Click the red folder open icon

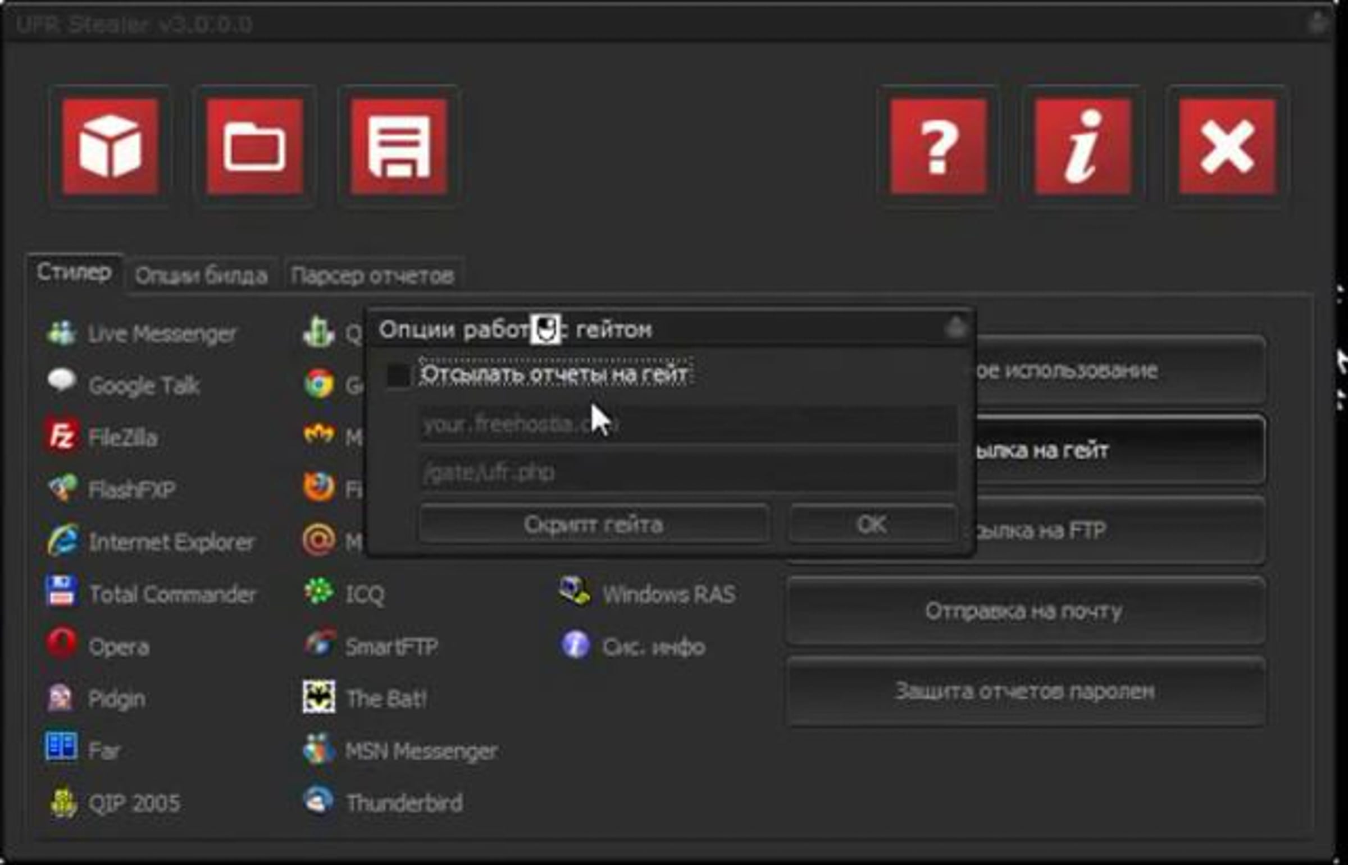coord(254,147)
